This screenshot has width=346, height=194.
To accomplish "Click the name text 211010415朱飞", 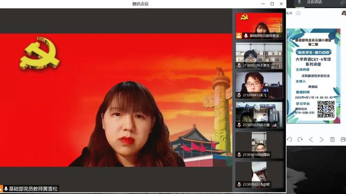I will [255, 95].
